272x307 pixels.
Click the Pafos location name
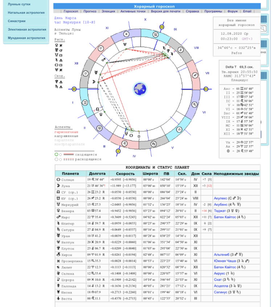(236, 53)
